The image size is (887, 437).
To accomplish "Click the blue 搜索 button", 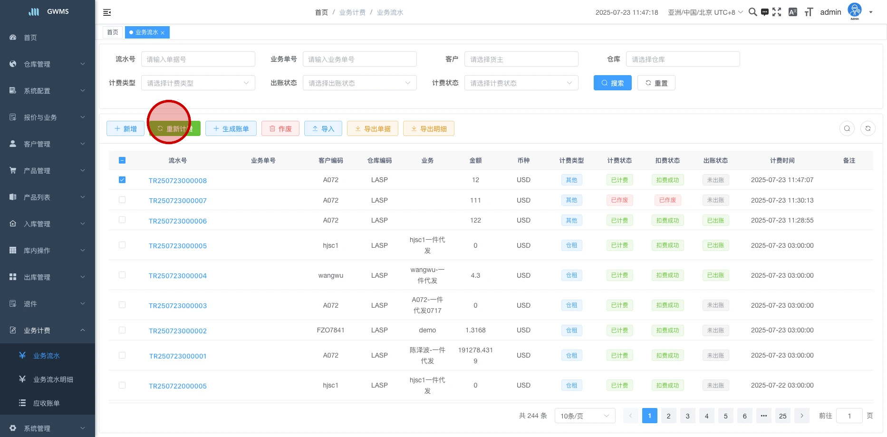I will pyautogui.click(x=612, y=83).
